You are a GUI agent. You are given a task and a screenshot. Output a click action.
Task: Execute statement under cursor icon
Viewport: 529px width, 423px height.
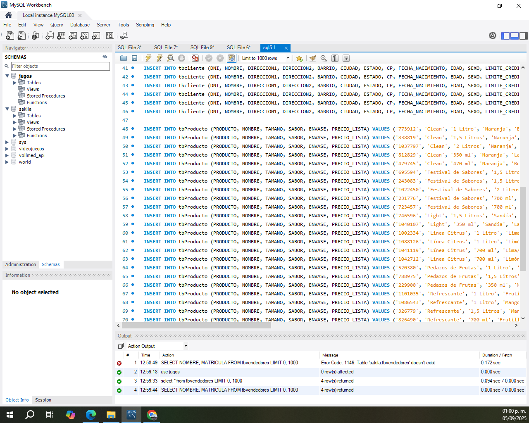(x=160, y=58)
